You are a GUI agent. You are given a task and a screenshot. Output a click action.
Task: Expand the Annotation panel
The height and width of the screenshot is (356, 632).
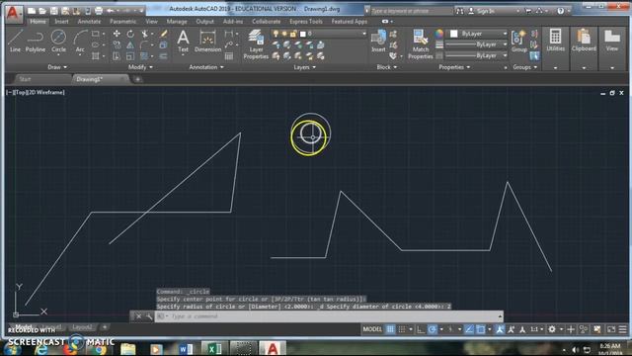[x=206, y=67]
